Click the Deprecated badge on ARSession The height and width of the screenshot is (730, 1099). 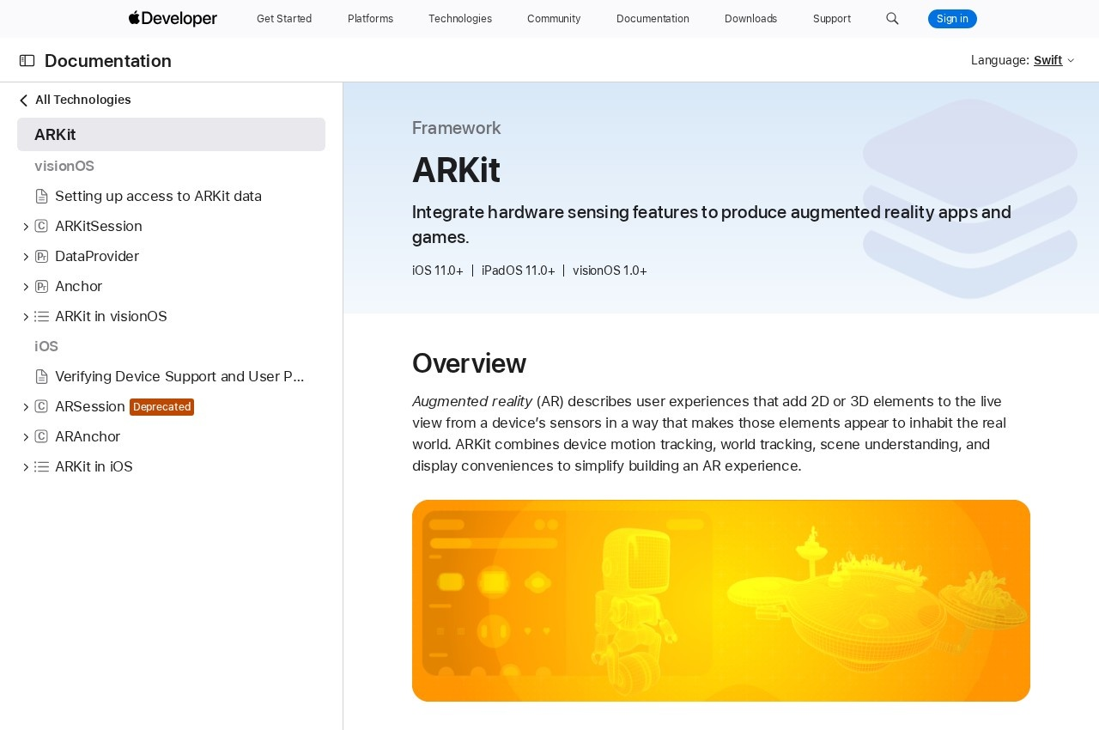[x=161, y=407]
